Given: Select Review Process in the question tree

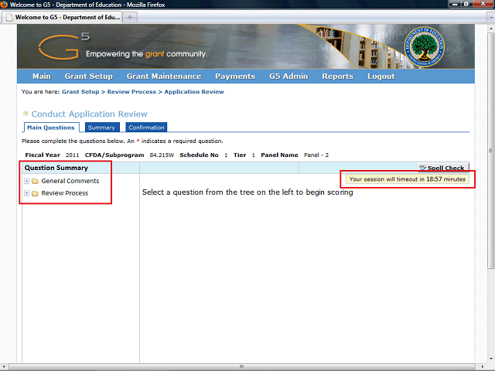Looking at the screenshot, I should point(65,193).
